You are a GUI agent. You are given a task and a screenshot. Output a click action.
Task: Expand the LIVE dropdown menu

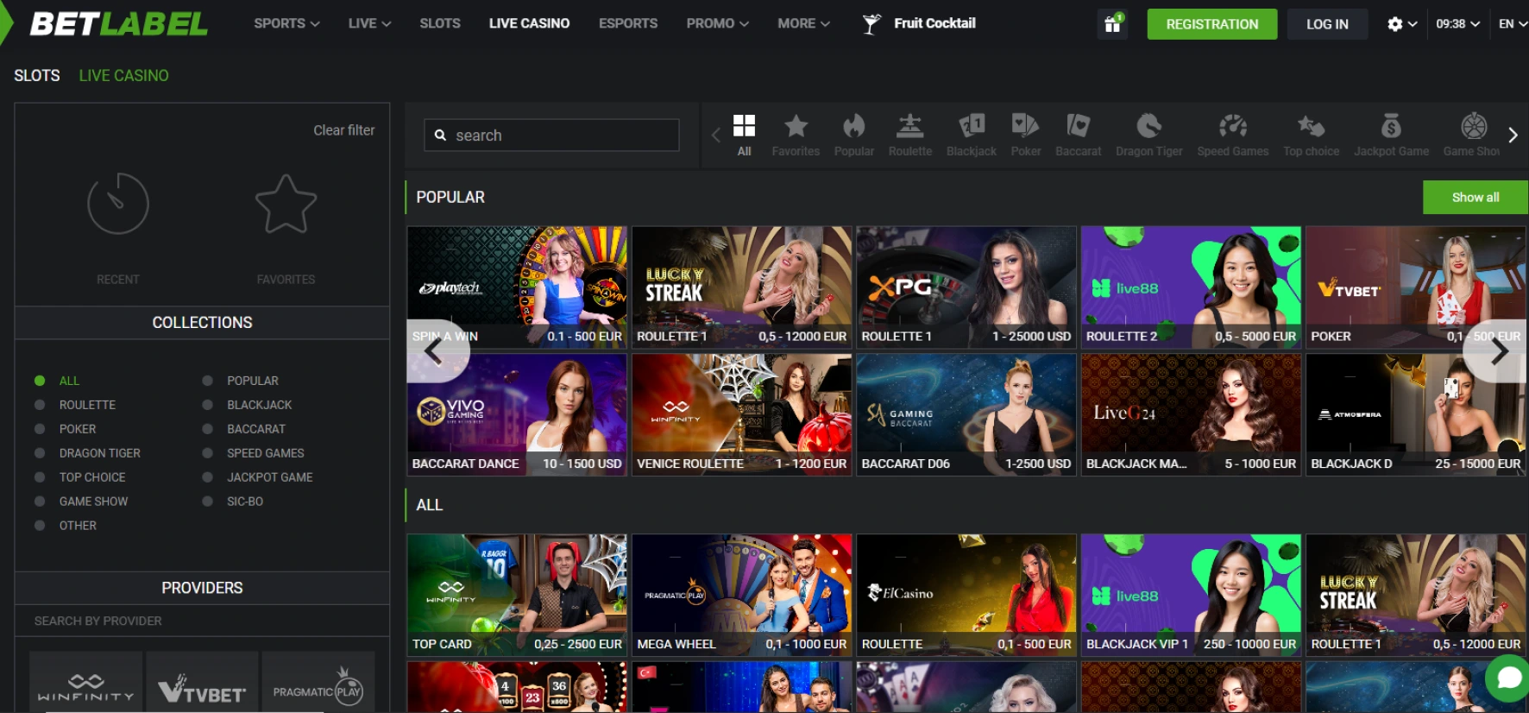tap(369, 24)
